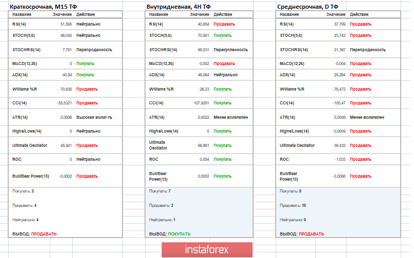Click 'Название' header in the M15 table
Screen dimensions: 414x258
click(22, 14)
